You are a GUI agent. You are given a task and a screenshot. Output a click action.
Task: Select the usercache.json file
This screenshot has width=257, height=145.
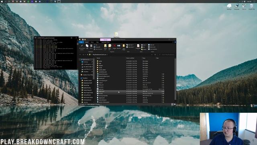[x=103, y=100]
